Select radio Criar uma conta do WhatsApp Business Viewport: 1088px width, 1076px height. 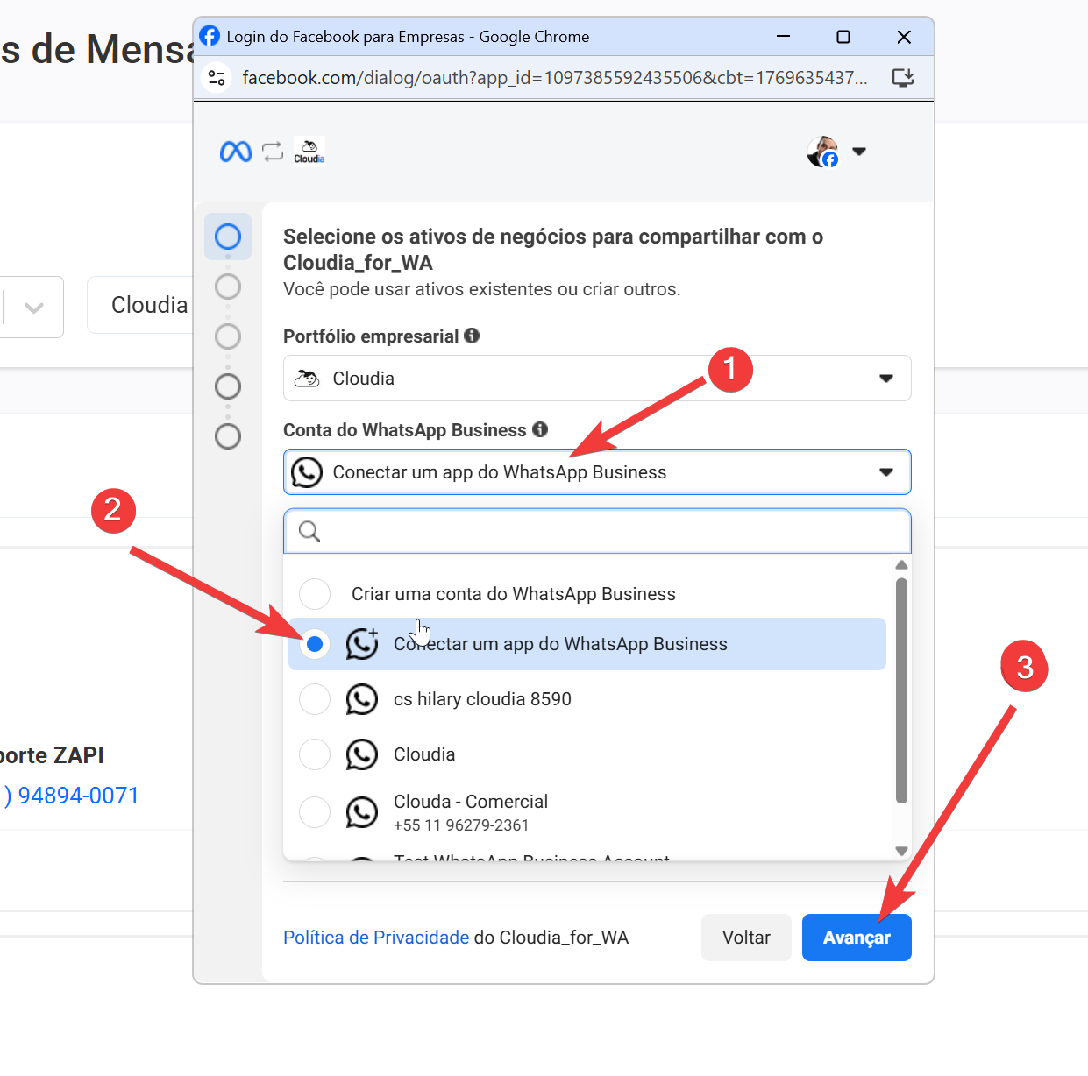click(x=315, y=594)
